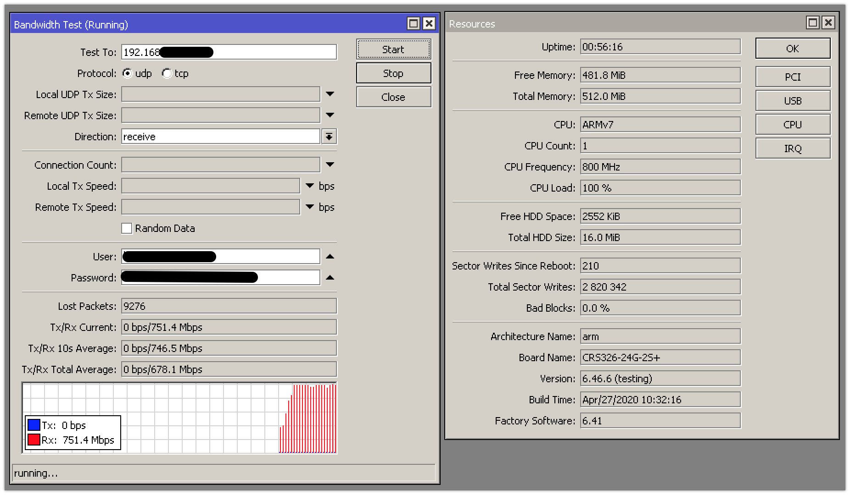Click the Bad Blocks value 0.0 %
The width and height of the screenshot is (850, 495).
tap(660, 308)
